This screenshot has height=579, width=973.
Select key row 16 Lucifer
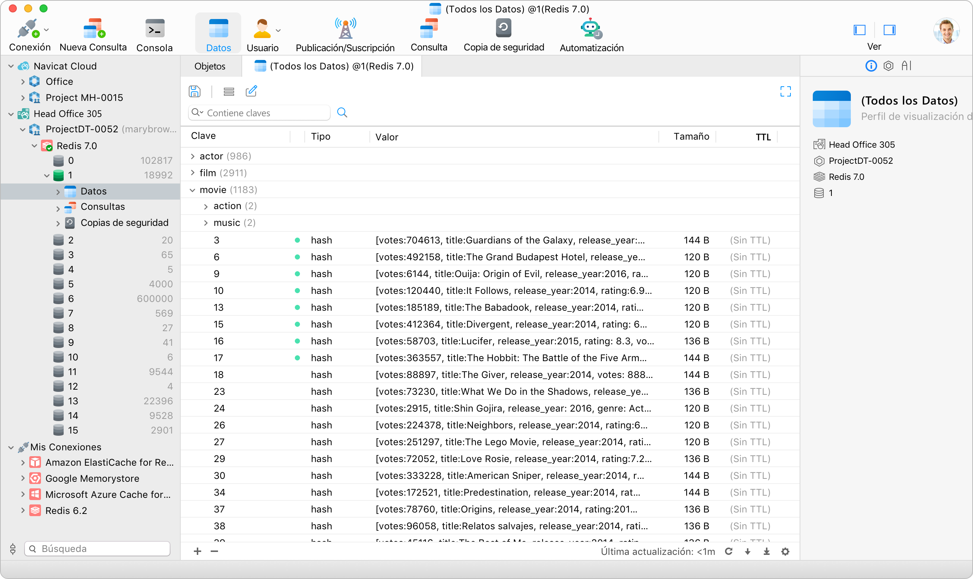coord(490,341)
